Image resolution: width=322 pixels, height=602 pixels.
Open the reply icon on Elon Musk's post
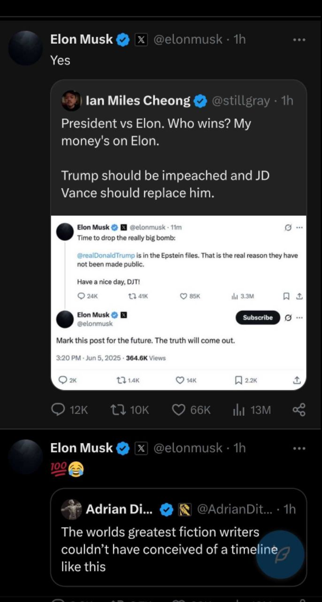[57, 410]
